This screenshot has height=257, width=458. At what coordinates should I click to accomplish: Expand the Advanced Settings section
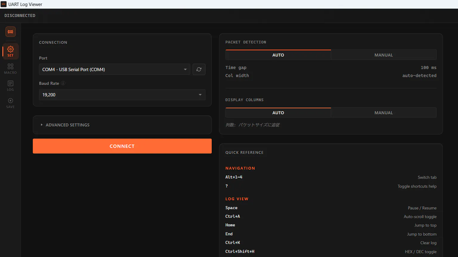[122, 125]
